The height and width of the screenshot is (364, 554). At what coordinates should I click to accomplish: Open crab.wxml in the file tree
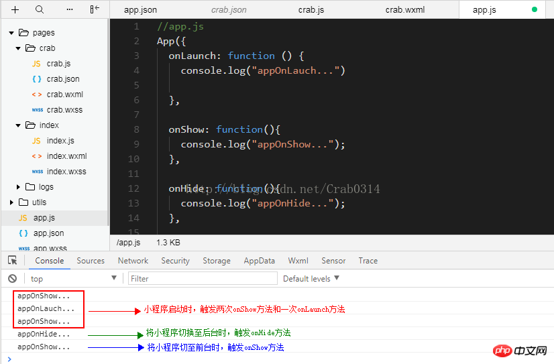click(x=65, y=95)
